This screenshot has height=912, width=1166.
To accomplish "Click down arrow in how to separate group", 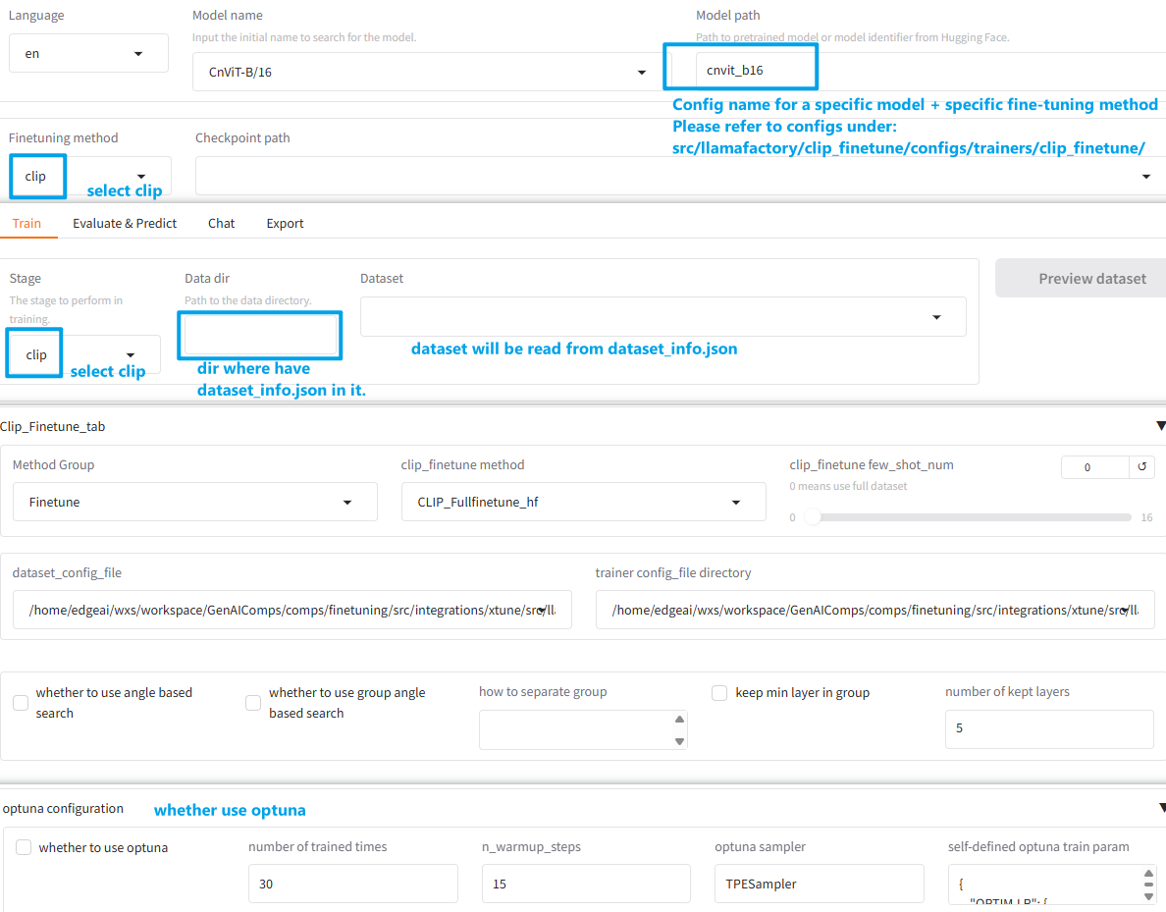I will tap(679, 741).
